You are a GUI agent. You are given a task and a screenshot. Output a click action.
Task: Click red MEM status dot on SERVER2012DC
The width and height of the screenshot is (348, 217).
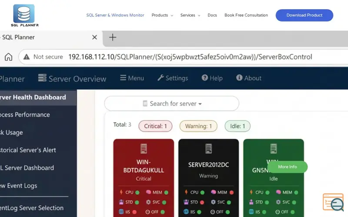coord(231,192)
